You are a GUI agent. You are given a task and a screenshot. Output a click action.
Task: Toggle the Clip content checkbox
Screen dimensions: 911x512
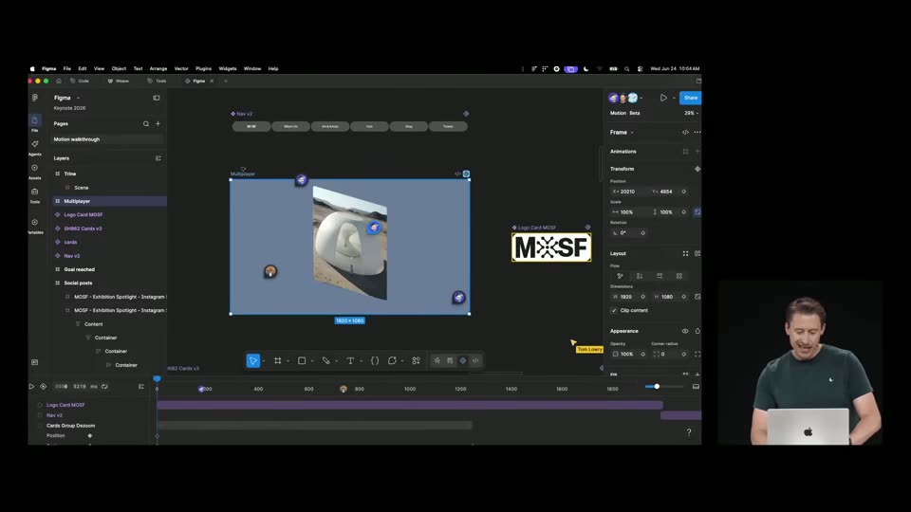[x=614, y=311]
